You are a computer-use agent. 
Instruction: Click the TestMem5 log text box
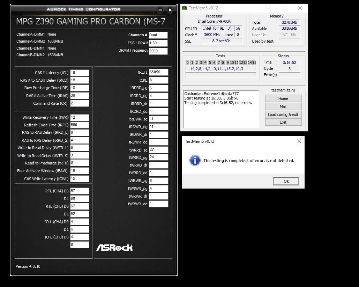(221, 109)
